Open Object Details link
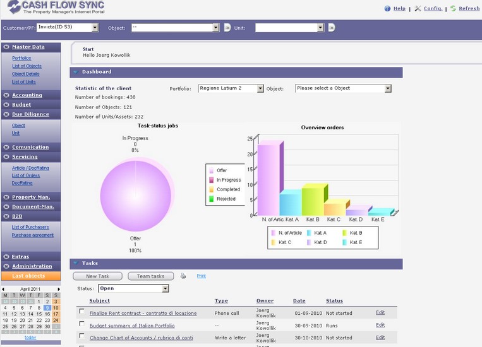 pyautogui.click(x=25, y=74)
